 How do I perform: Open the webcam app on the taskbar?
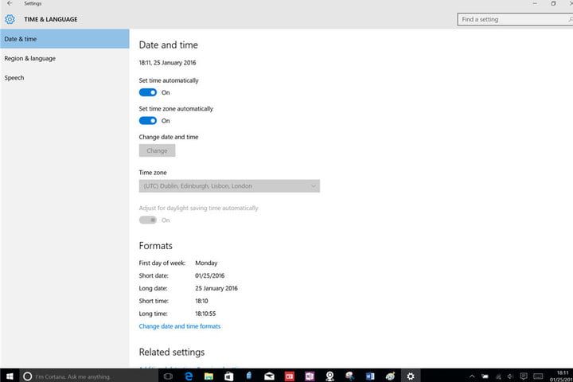coord(329,376)
